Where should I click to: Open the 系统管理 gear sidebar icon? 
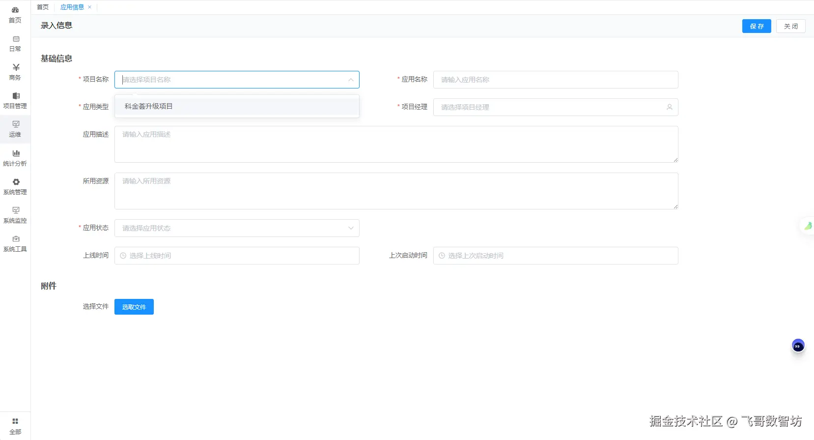click(16, 182)
